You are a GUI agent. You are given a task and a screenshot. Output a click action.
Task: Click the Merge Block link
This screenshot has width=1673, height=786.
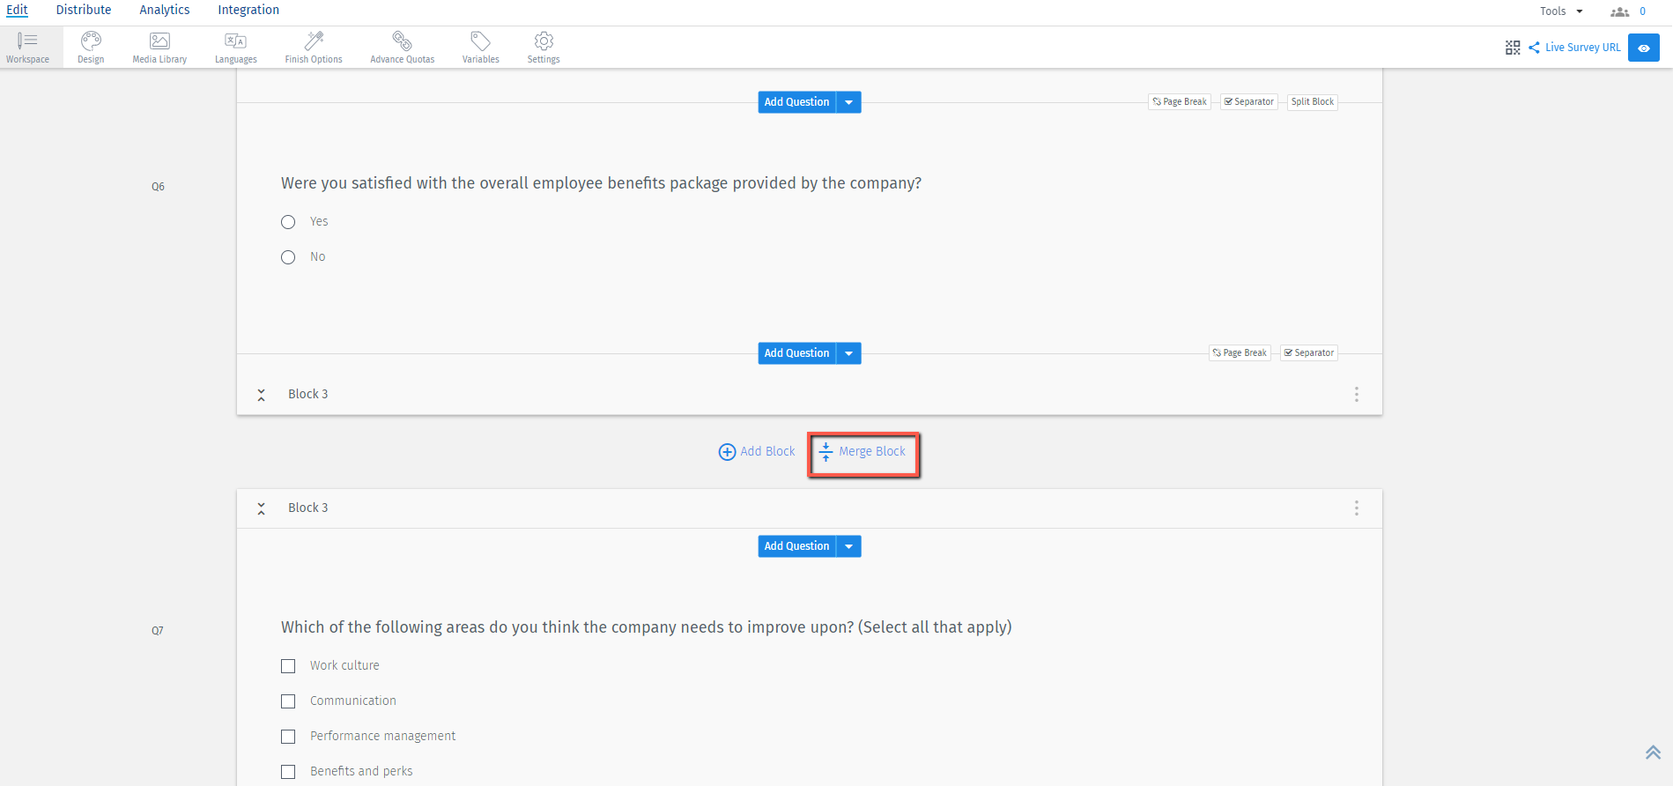tap(863, 452)
